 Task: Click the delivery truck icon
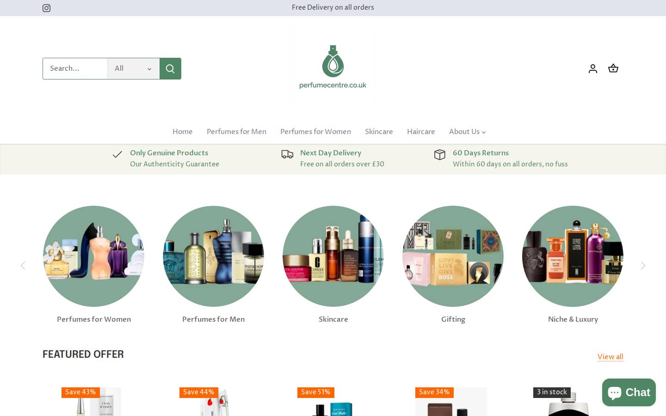click(x=287, y=154)
